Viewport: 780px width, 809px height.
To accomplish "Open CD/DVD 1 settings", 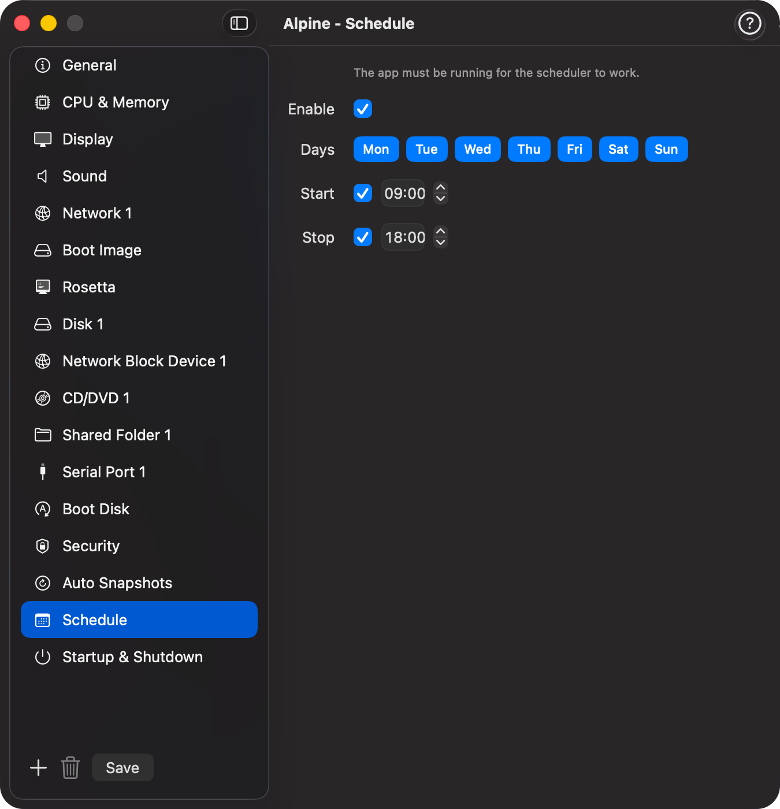I will point(139,398).
